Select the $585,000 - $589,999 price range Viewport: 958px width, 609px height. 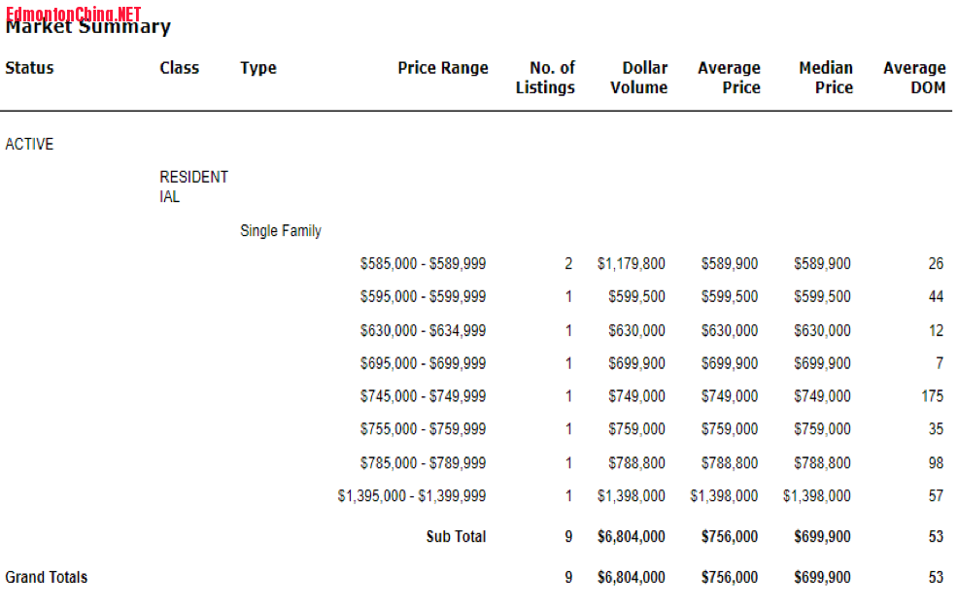(423, 264)
